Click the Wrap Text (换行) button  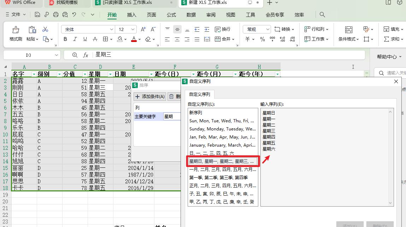(x=223, y=30)
